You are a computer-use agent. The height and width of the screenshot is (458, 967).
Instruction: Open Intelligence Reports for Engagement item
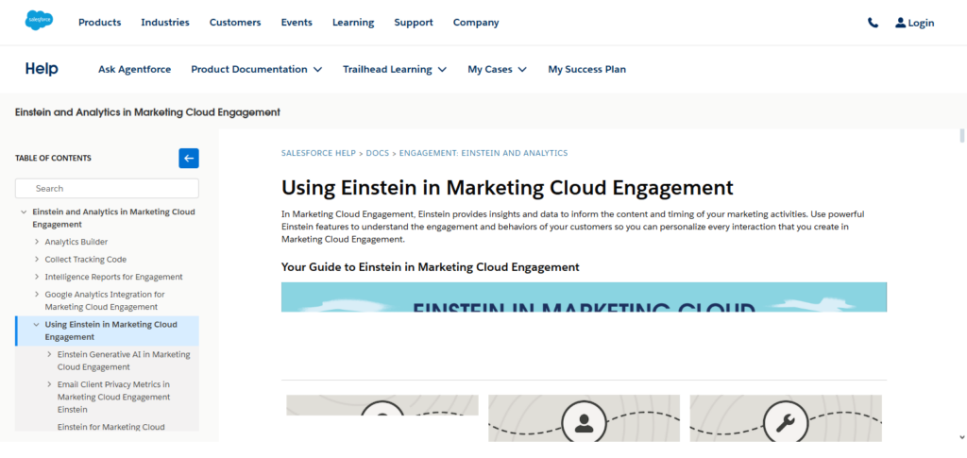(x=113, y=278)
